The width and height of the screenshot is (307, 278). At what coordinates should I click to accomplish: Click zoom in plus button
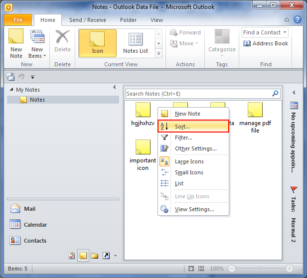point(289,269)
